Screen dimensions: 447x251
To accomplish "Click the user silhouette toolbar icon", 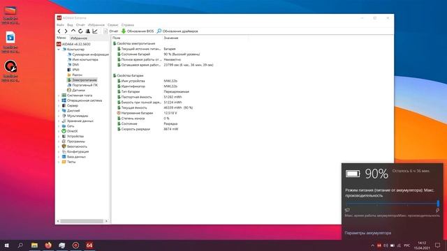I will (x=88, y=31).
